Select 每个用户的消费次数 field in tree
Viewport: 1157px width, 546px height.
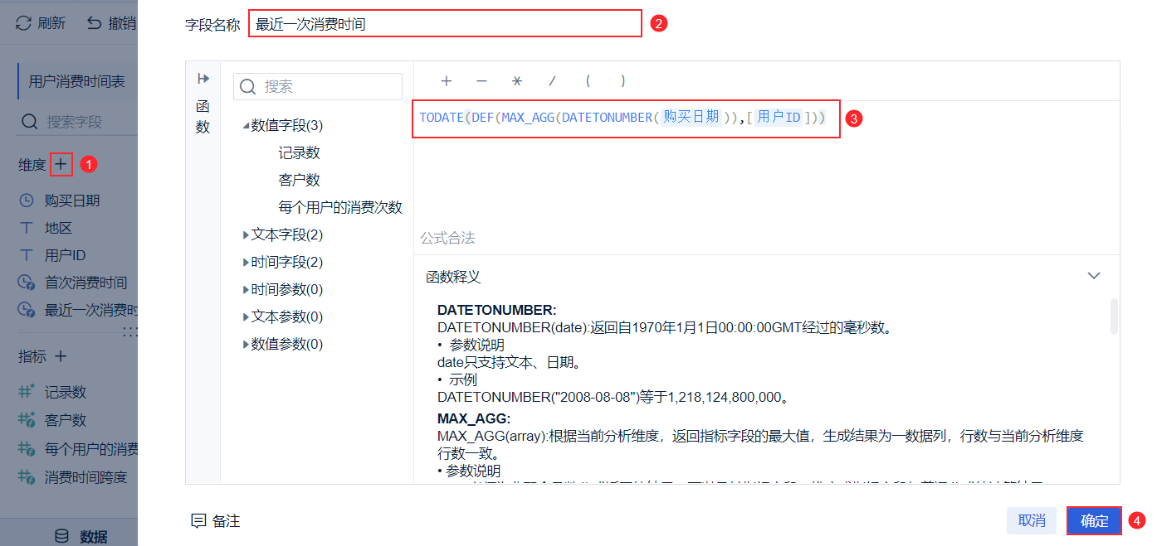[x=340, y=207]
